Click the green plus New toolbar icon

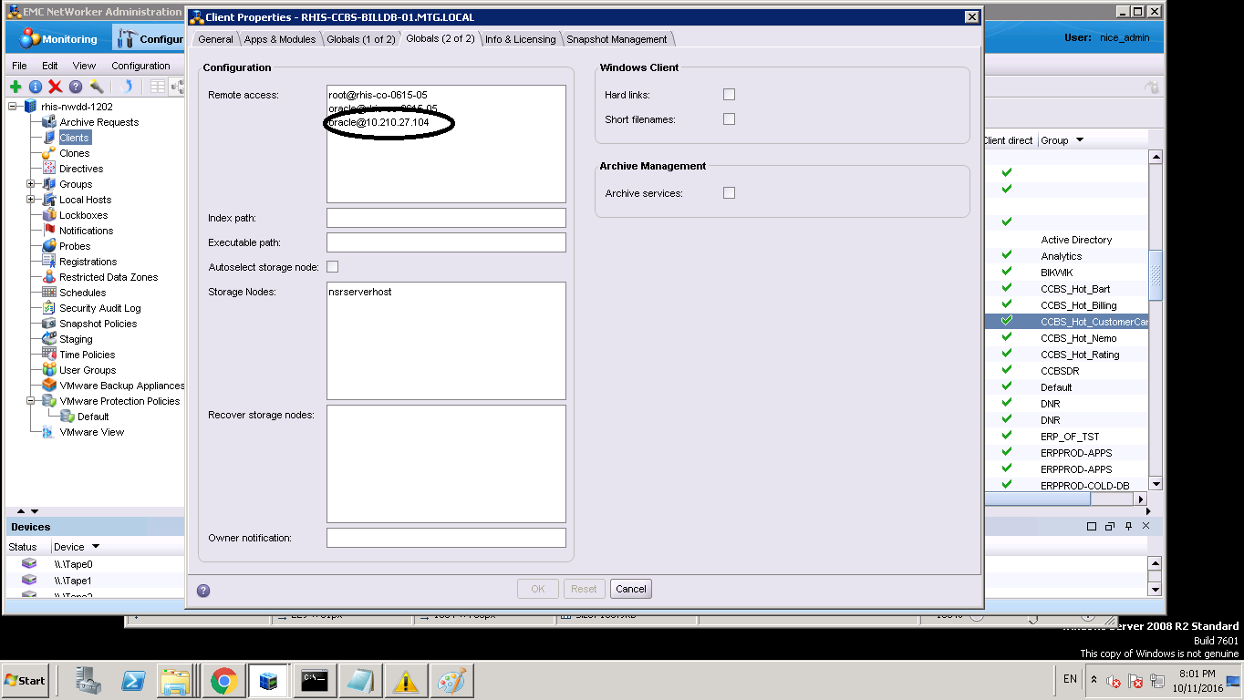pyautogui.click(x=16, y=87)
